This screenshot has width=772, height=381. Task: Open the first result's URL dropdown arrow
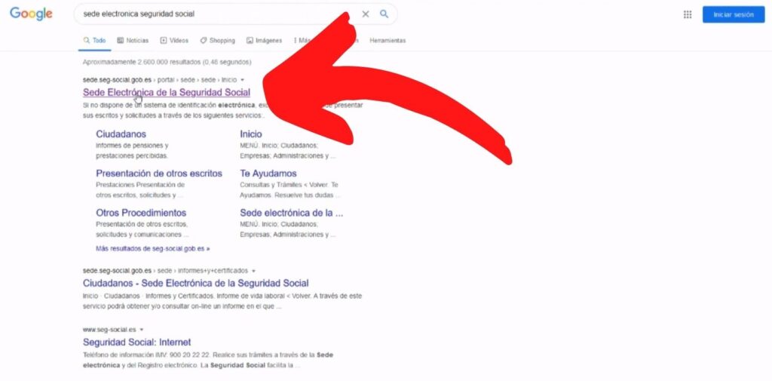[x=242, y=80]
